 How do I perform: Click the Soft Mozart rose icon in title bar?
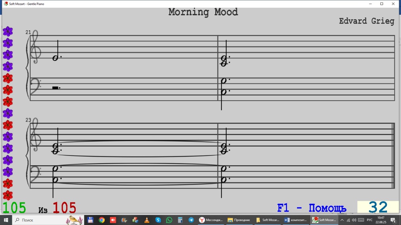(6, 4)
